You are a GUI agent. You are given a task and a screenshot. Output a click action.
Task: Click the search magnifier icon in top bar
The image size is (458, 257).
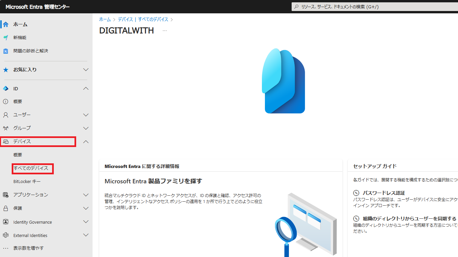(296, 7)
